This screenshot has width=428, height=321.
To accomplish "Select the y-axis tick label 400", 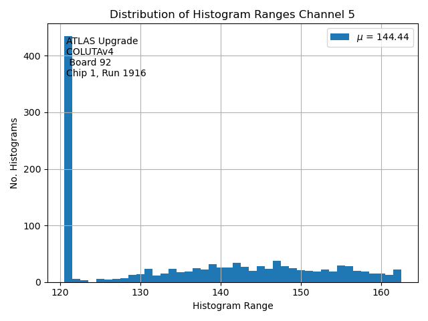I will click(x=34, y=56).
